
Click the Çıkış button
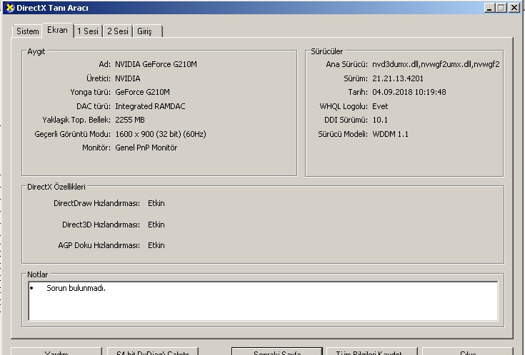(x=468, y=351)
